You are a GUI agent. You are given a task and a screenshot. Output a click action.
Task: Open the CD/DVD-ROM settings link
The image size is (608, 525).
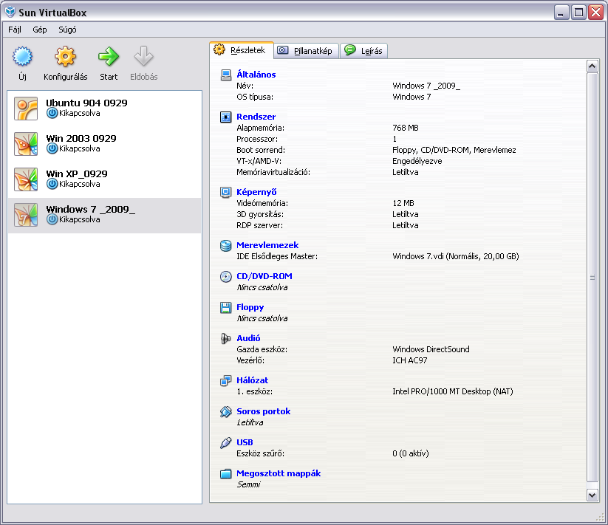point(264,277)
